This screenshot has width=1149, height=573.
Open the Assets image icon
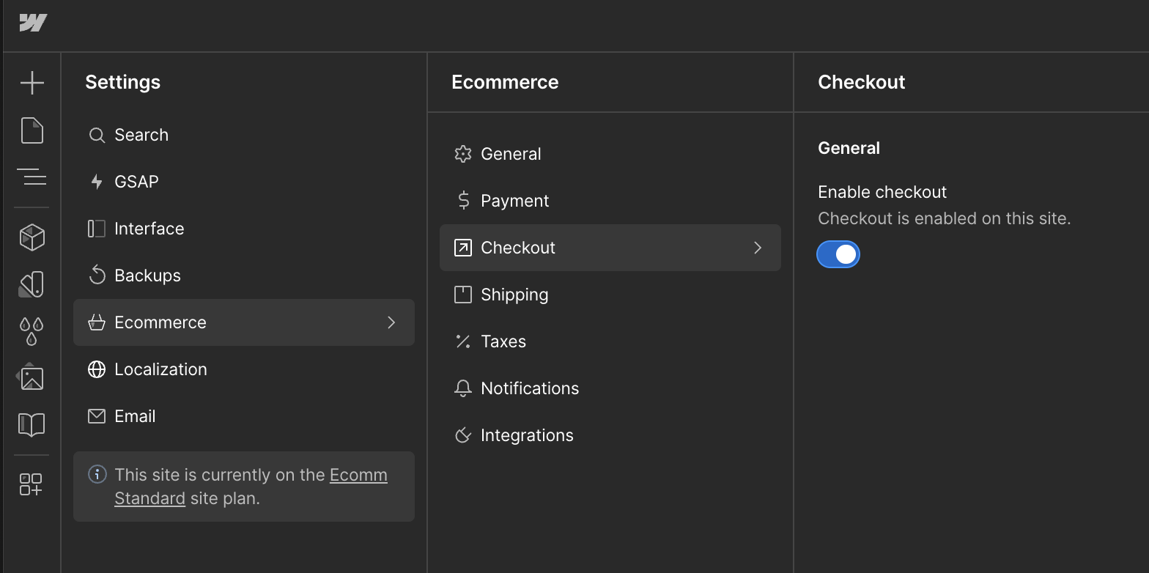coord(32,377)
